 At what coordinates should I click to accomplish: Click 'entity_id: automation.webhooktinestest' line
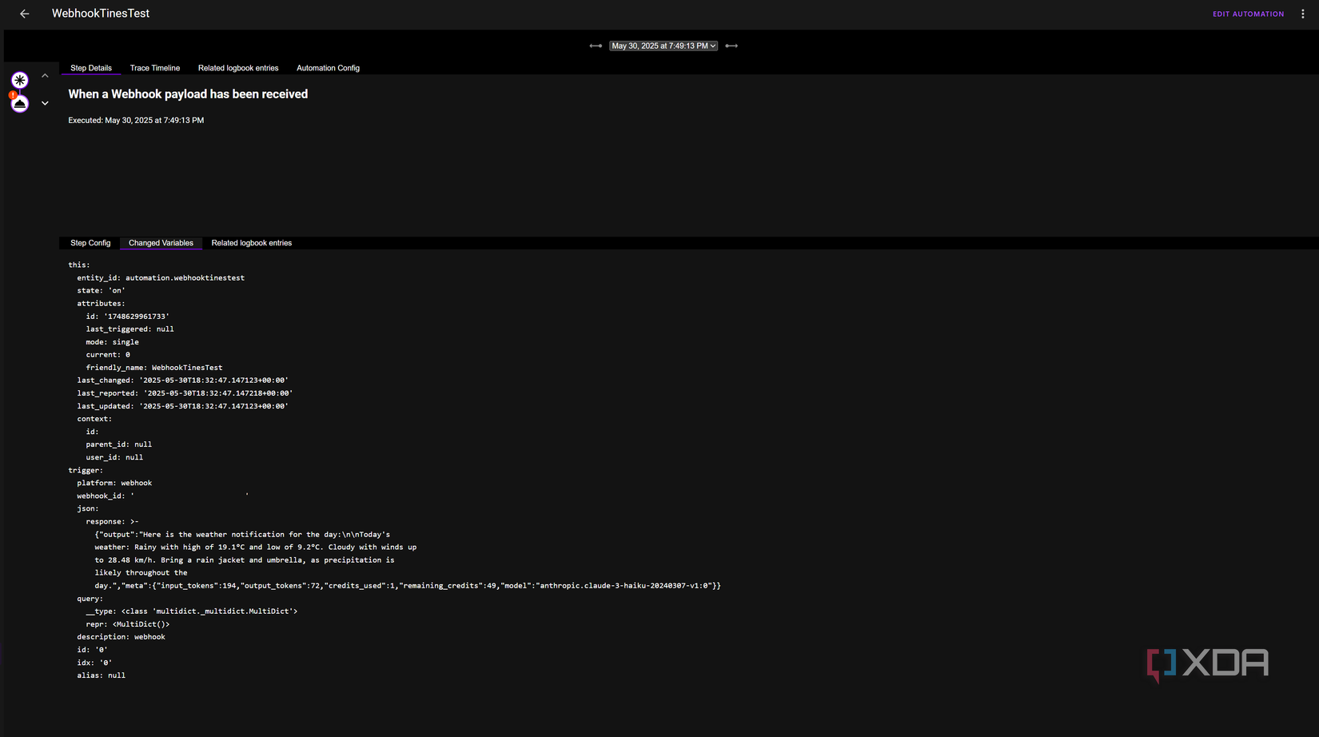coord(161,278)
